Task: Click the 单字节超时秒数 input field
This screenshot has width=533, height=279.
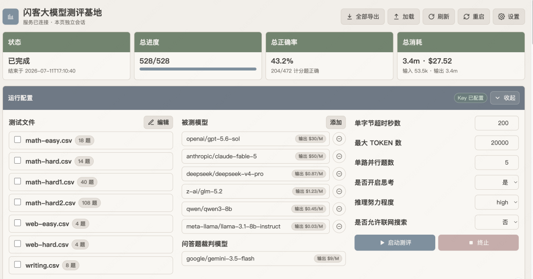Action: point(496,123)
